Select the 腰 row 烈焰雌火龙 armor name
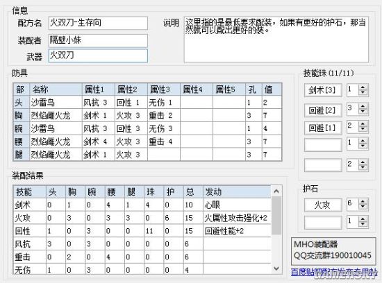 pos(56,141)
